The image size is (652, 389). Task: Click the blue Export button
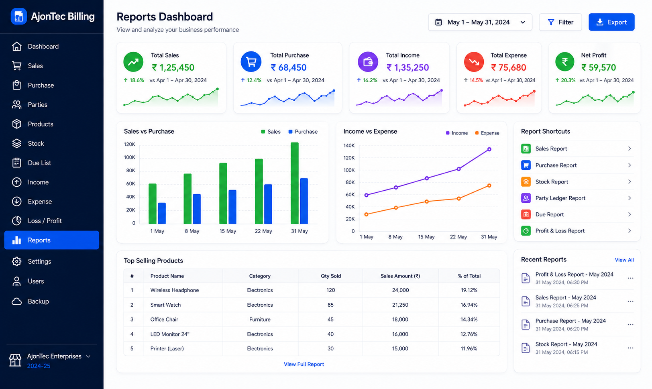click(611, 22)
